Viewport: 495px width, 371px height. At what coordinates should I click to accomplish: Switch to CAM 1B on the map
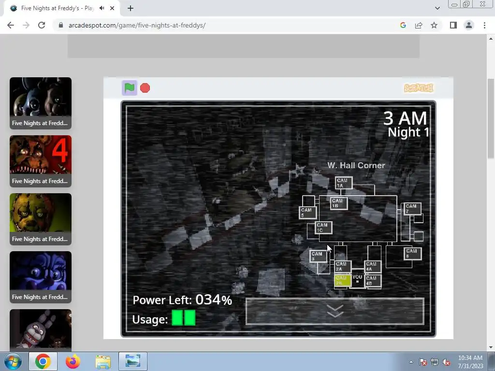pyautogui.click(x=339, y=203)
